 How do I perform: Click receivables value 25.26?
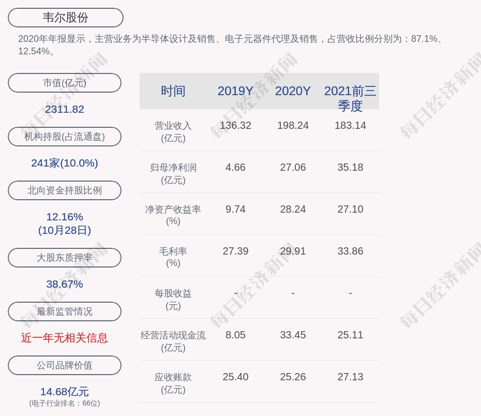point(293,377)
